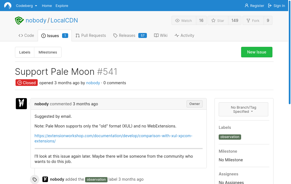View the repository Activity tab
Image resolution: width=291 pixels, height=184 pixels.
[184, 35]
